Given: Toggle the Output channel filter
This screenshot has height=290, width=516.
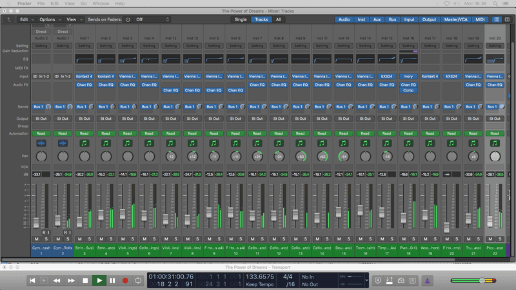Looking at the screenshot, I should point(429,19).
